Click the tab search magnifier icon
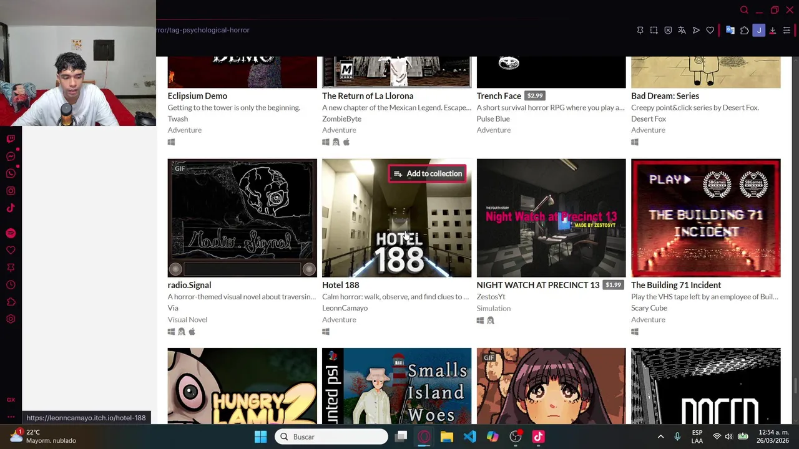Viewport: 799px width, 449px height. (744, 10)
